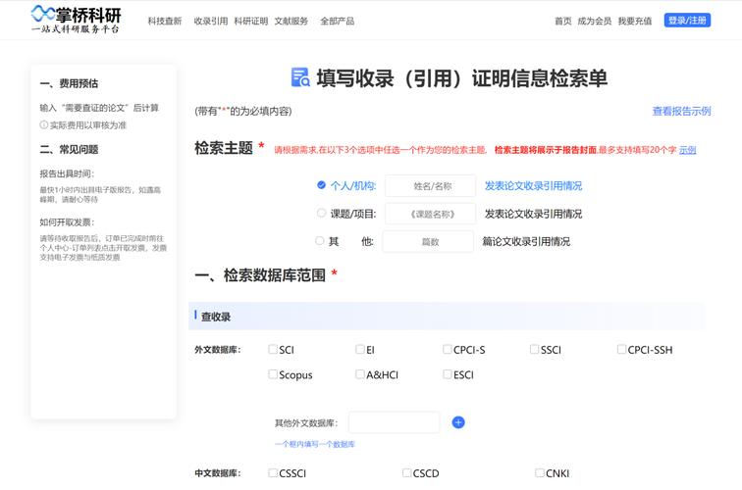Click the 检索主题 label
This screenshot has width=742, height=490.
click(x=224, y=148)
